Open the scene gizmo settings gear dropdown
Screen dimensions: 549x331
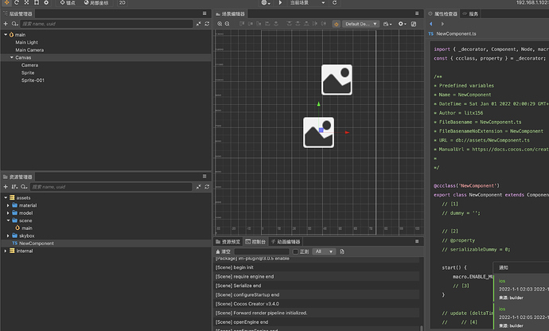click(402, 24)
